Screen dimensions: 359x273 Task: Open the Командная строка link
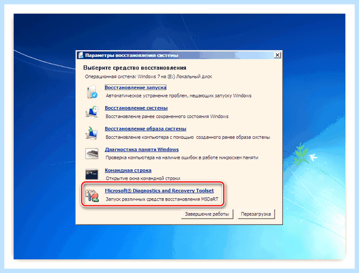(128, 171)
